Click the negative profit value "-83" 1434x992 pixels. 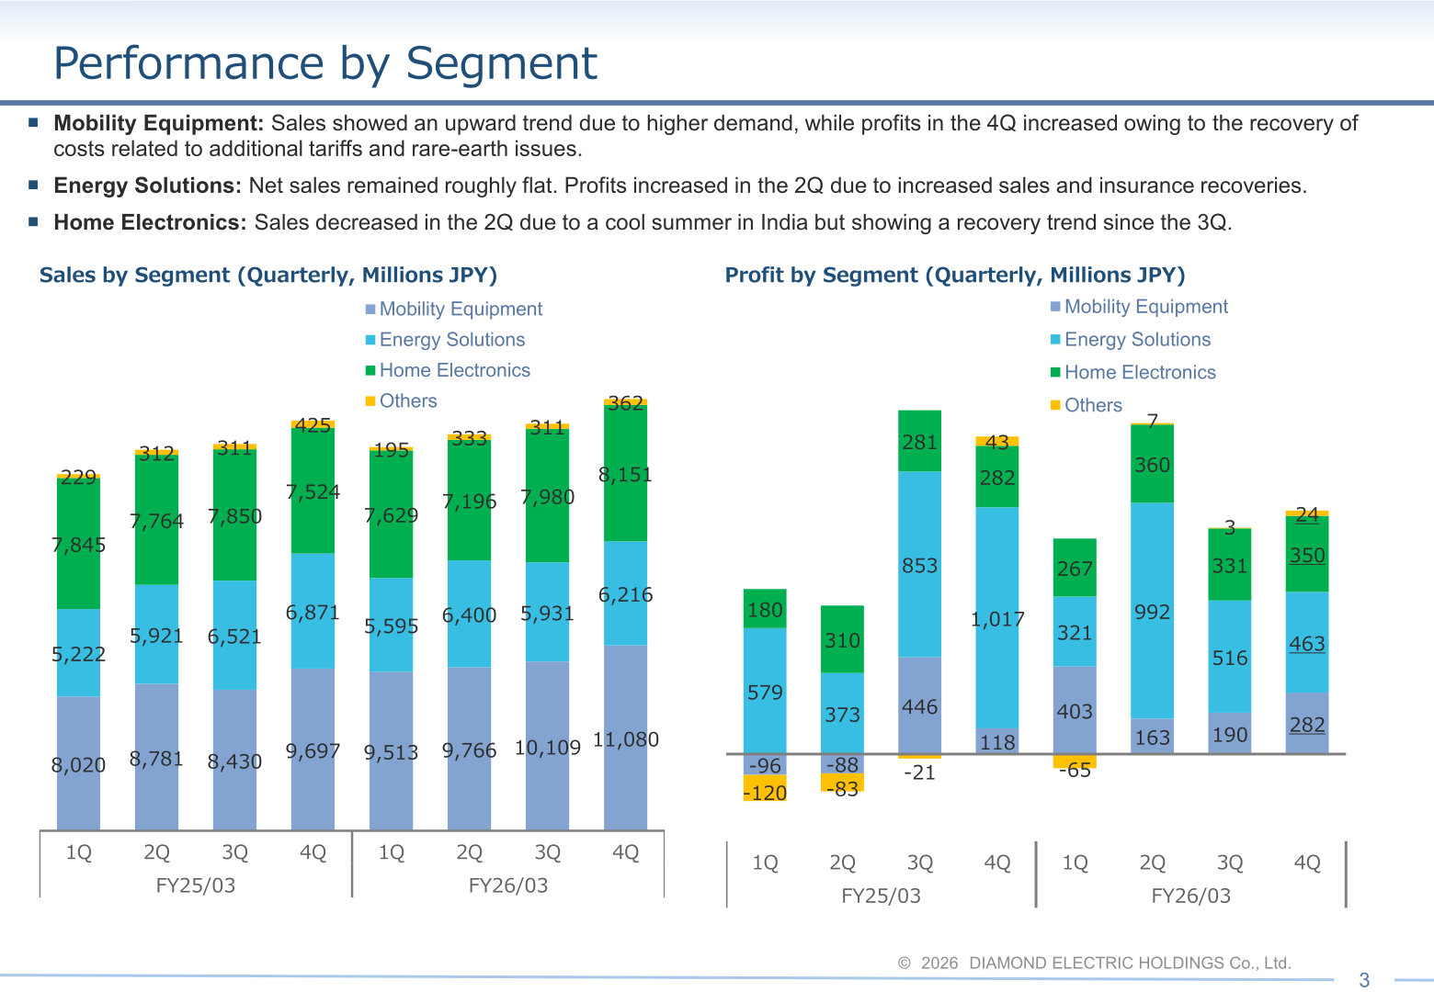coord(842,788)
